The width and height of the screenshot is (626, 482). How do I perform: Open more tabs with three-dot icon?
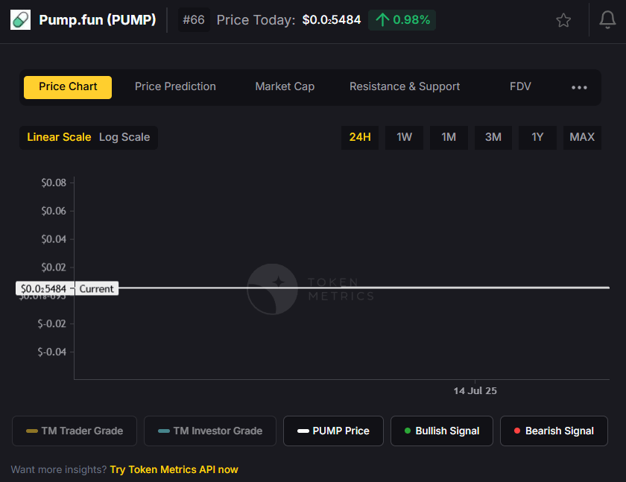coord(579,87)
